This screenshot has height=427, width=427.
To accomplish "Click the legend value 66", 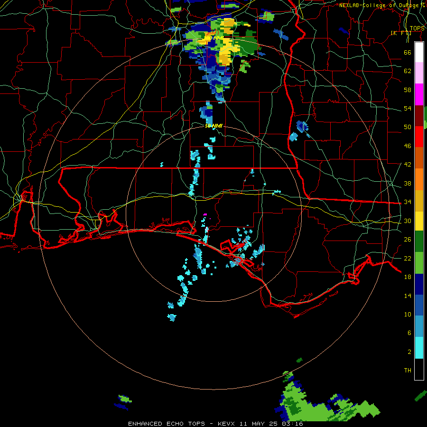I will click(408, 52).
